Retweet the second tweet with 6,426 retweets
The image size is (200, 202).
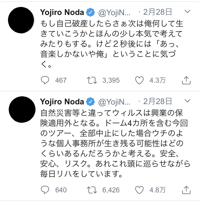(92, 190)
